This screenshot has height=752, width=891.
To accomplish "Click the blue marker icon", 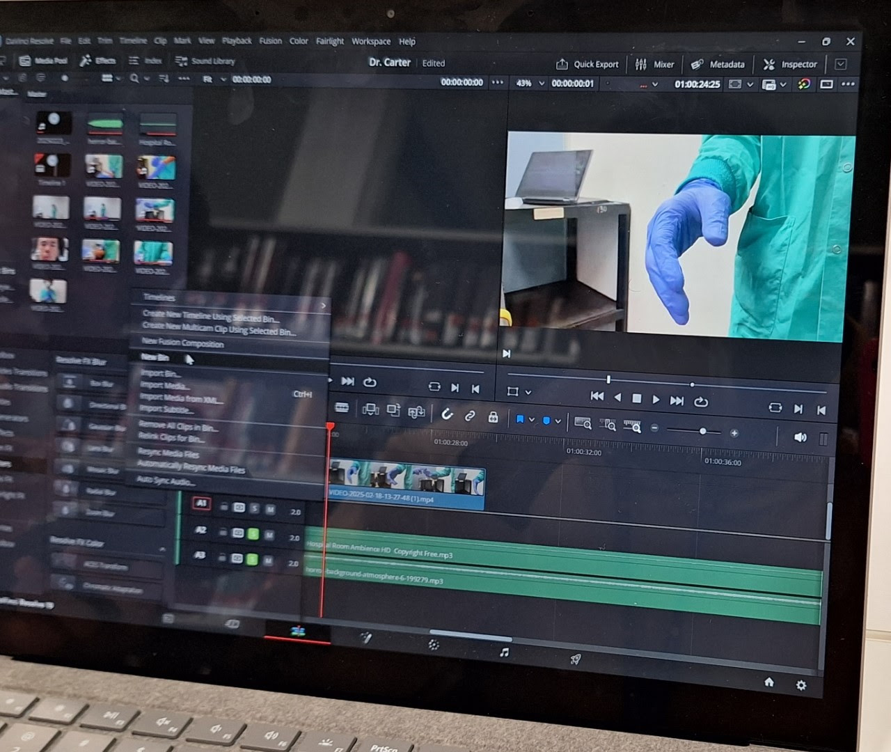I will tap(546, 421).
